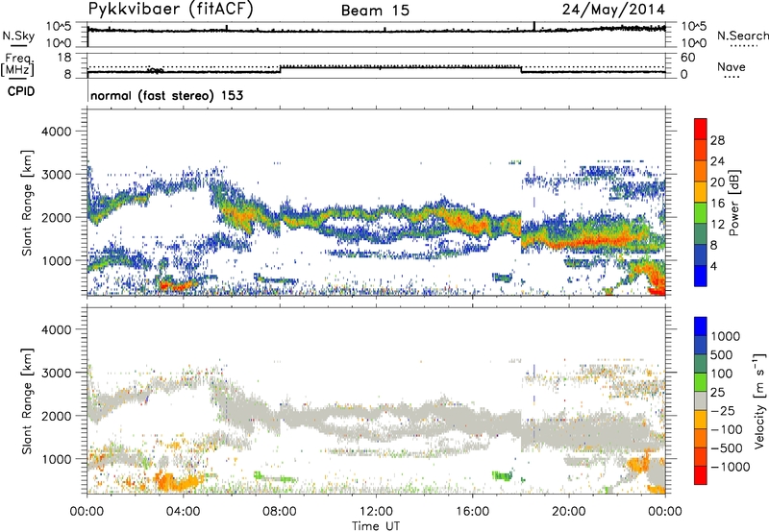Click the Slant Range label of the velocity panel

(27, 400)
